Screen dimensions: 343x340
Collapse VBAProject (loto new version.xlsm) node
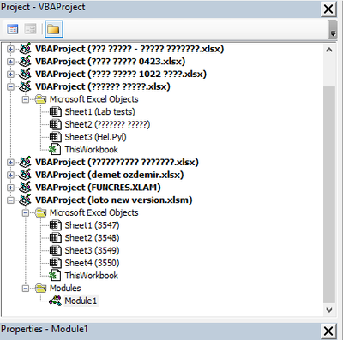[10, 200]
